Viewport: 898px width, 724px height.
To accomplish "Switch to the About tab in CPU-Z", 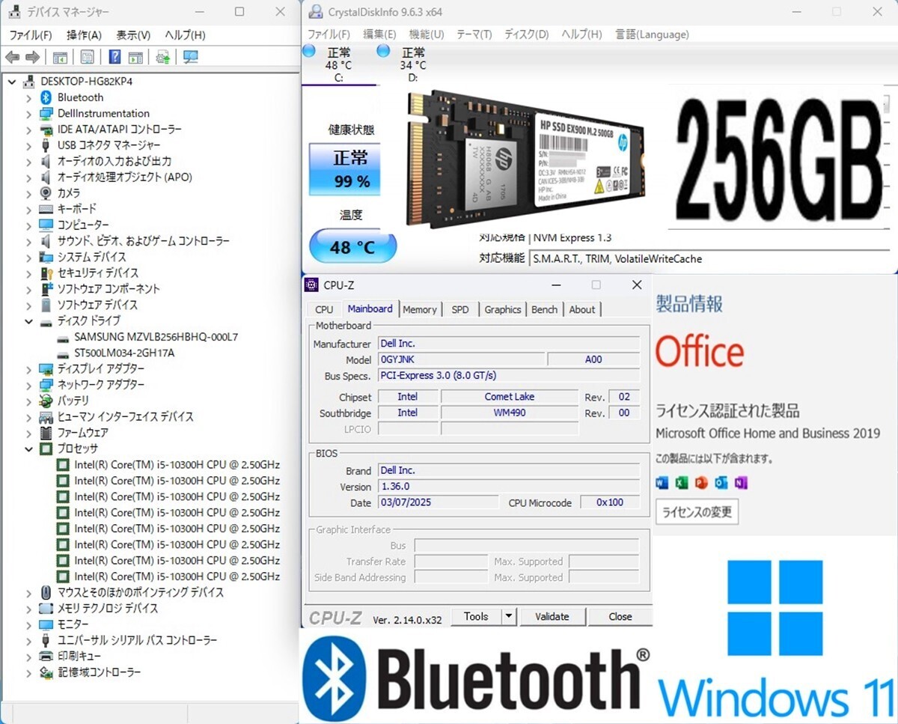I will (582, 309).
